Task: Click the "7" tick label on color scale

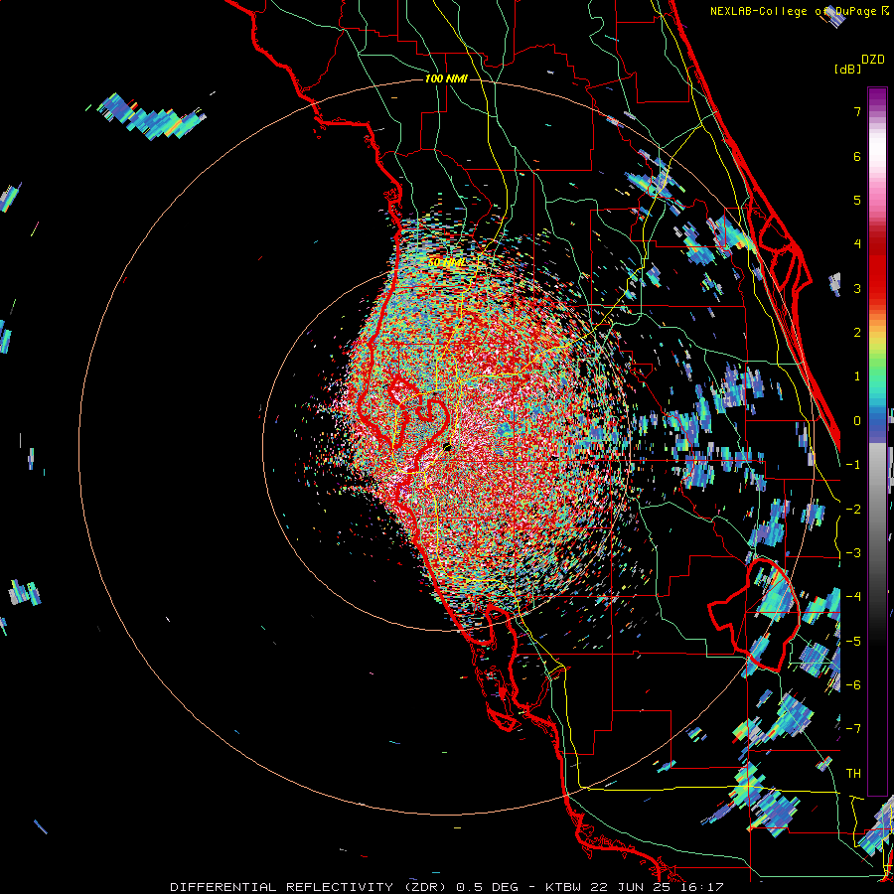Action: point(857,111)
